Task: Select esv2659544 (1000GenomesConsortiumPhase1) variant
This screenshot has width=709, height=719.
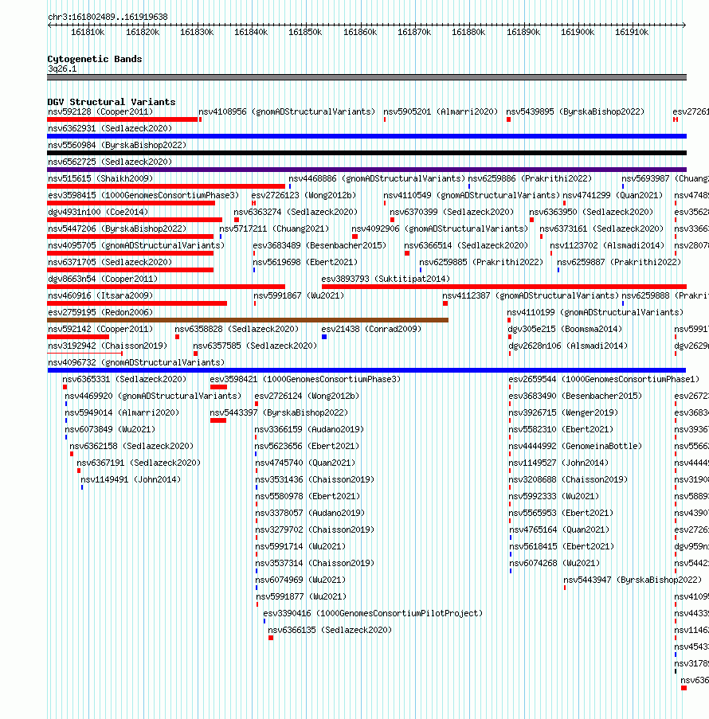Action: click(x=604, y=379)
